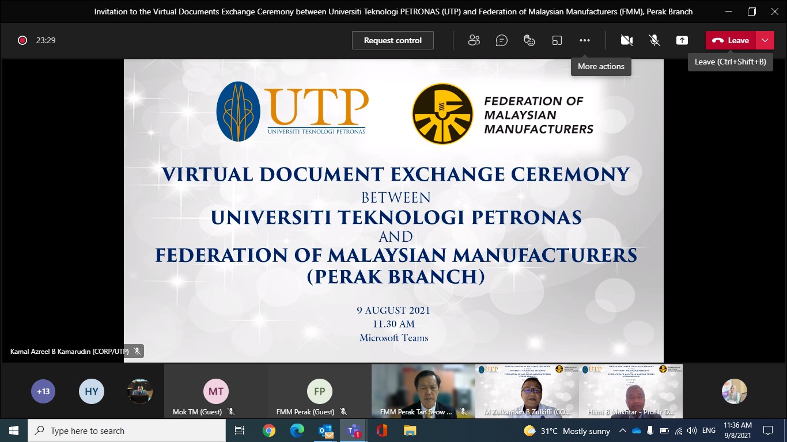Open the share content tray
The image size is (787, 442).
point(682,40)
